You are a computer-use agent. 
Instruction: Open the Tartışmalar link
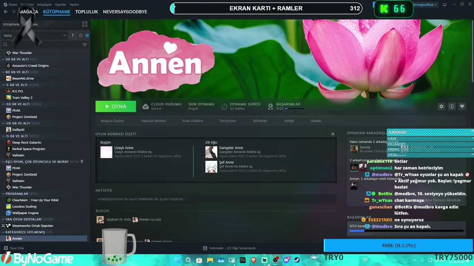[228, 121]
